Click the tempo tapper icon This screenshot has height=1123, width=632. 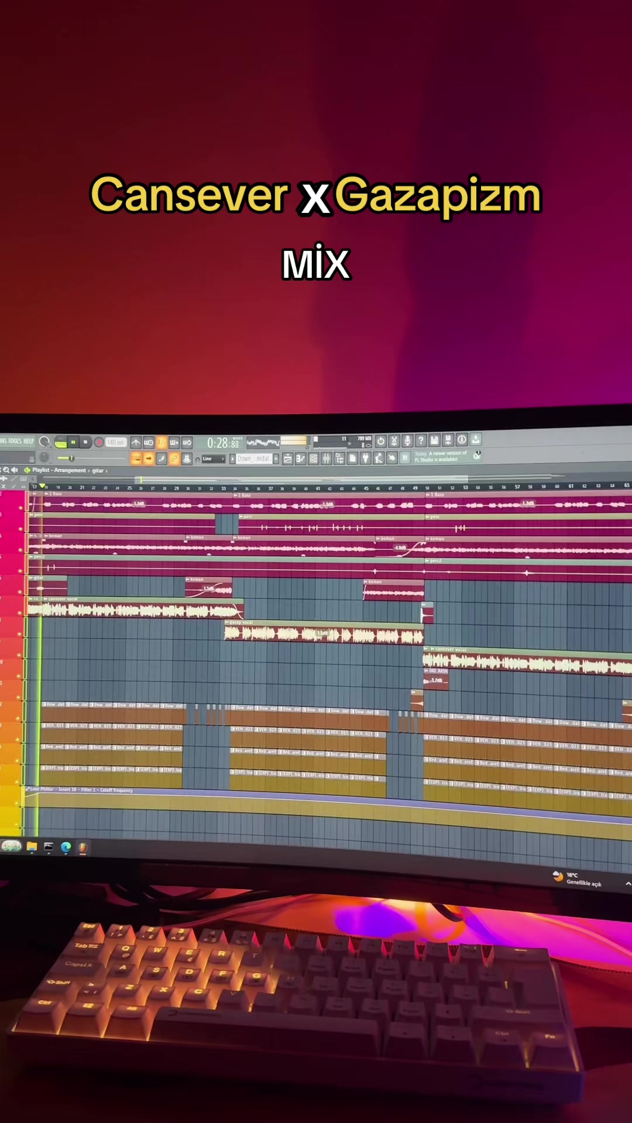click(x=379, y=459)
